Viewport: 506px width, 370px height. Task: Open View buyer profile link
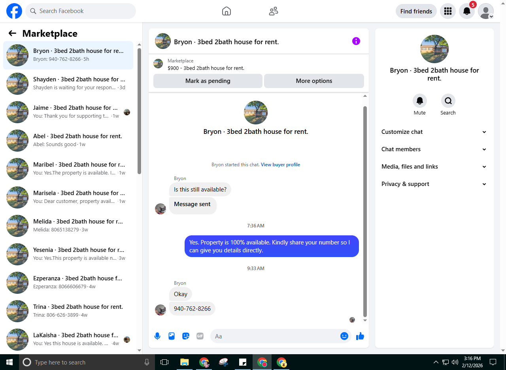coord(280,165)
